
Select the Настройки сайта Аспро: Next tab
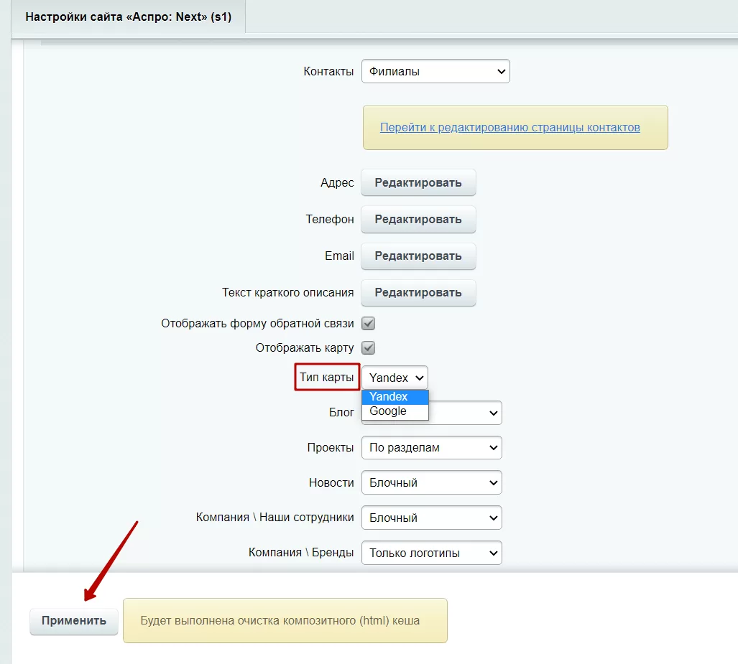129,17
